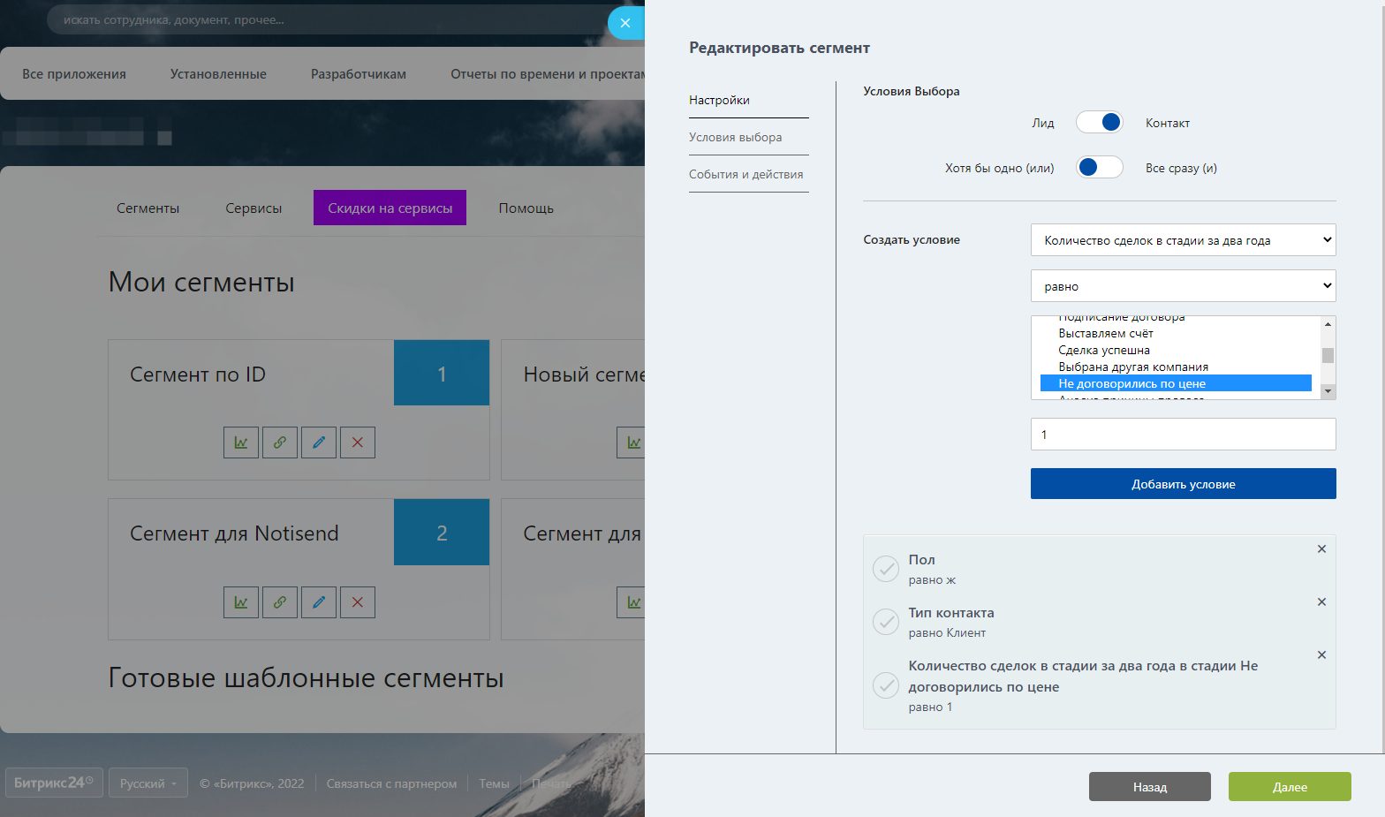Delete Сегмент по ID with red cross
Image resolution: width=1385 pixels, height=817 pixels.
tap(358, 443)
